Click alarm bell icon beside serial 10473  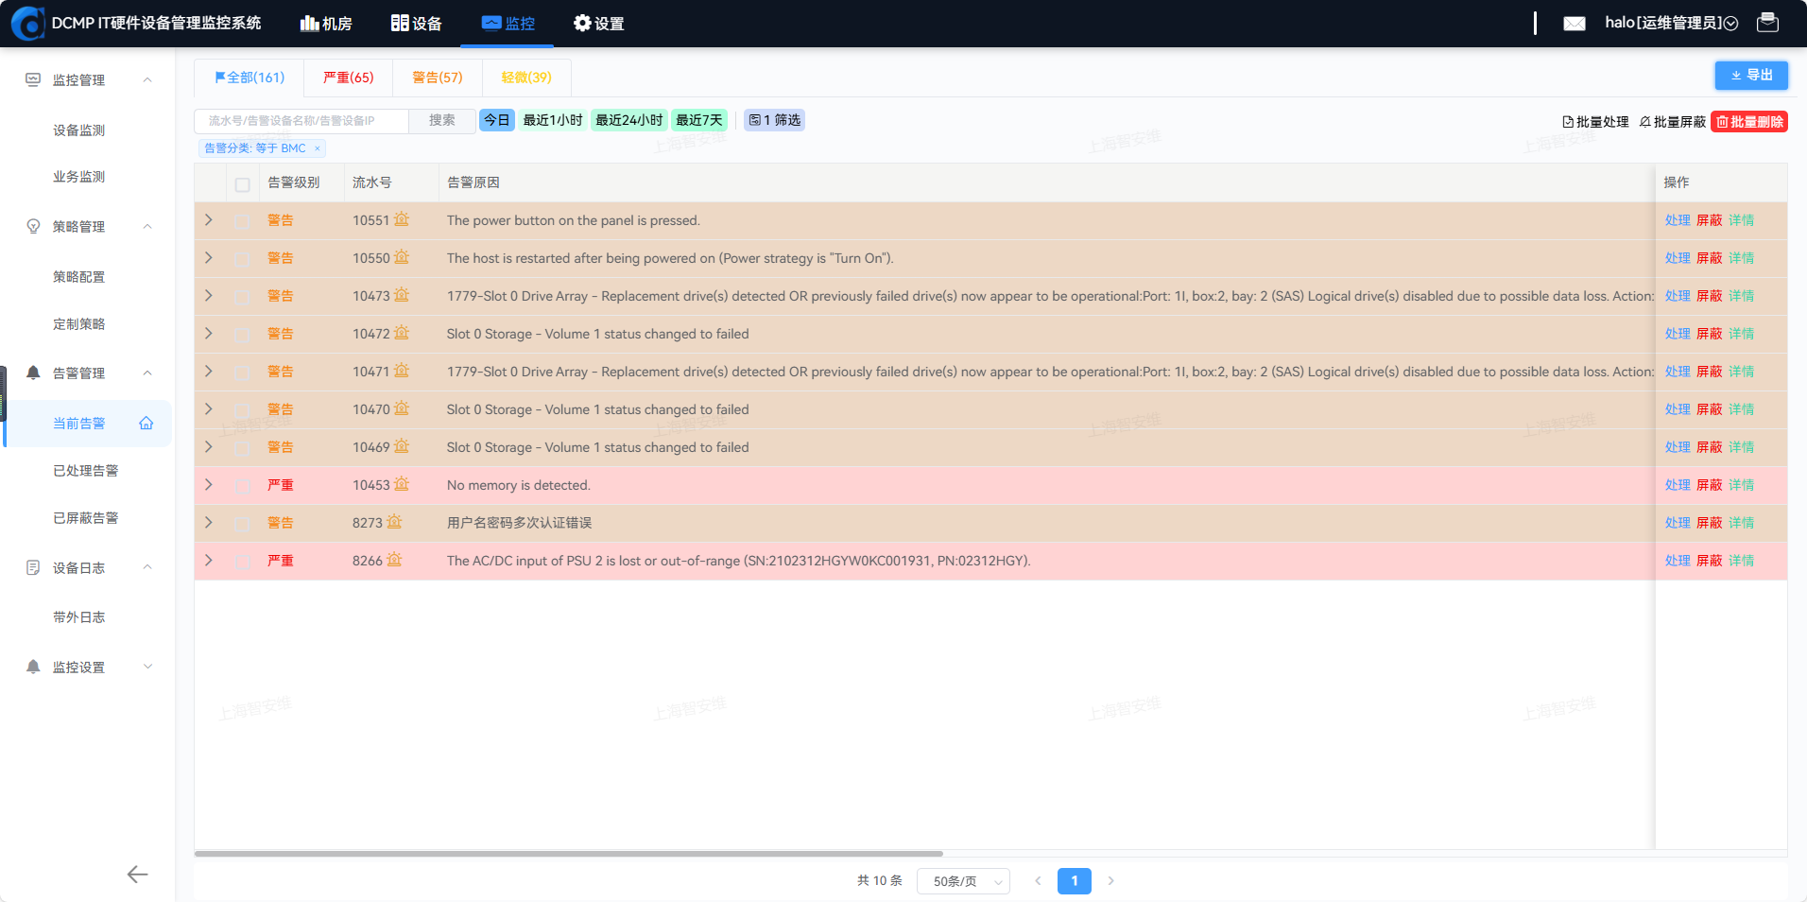click(x=402, y=295)
